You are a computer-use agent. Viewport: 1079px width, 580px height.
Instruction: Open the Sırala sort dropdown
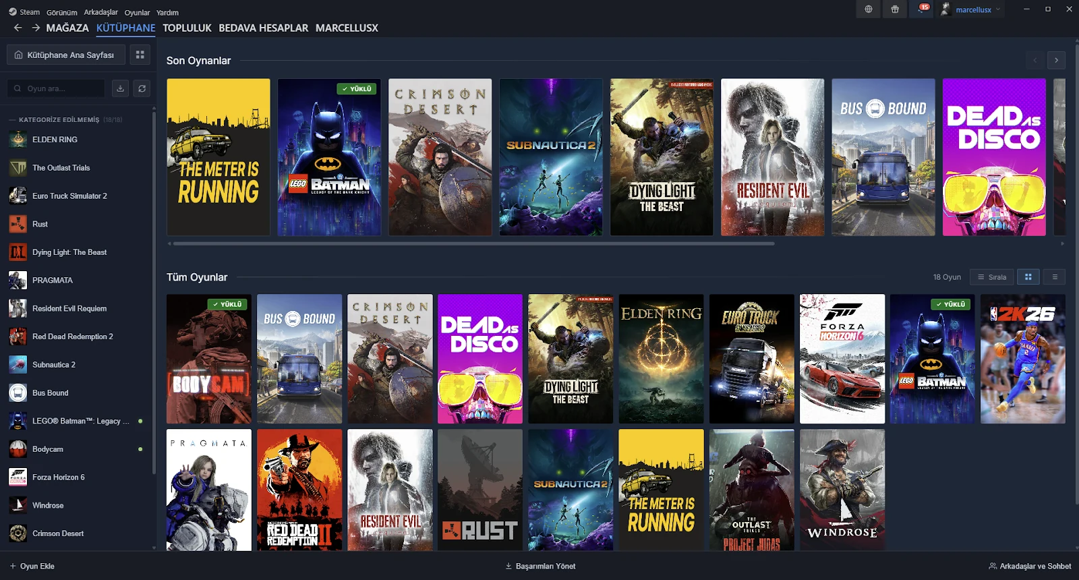(992, 277)
